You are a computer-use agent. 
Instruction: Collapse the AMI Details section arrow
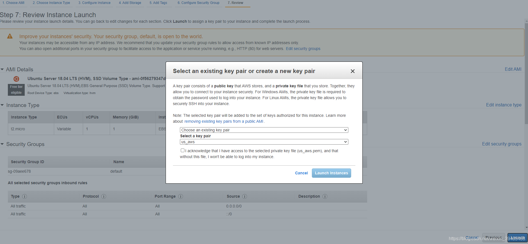coord(2,69)
